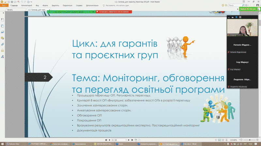The width and height of the screenshot is (261, 146).
Task: Select single page view mode icon
Action: [x=216, y=140]
